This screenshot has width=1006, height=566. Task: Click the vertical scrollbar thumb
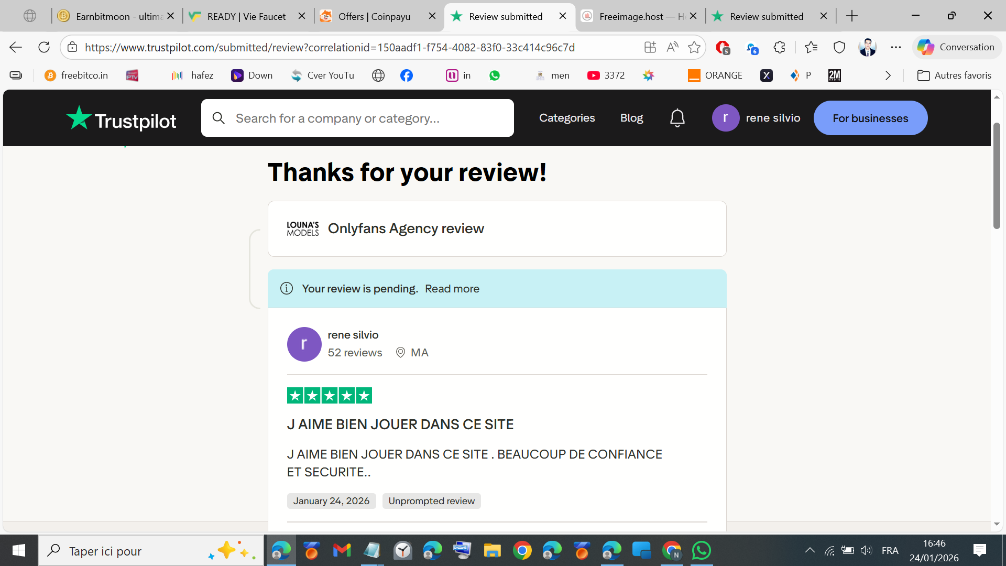pyautogui.click(x=997, y=176)
